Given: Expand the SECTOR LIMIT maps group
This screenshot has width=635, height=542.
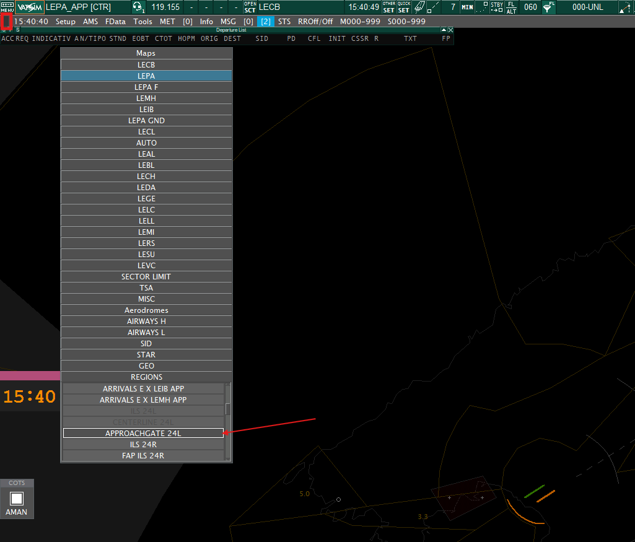Looking at the screenshot, I should point(146,277).
